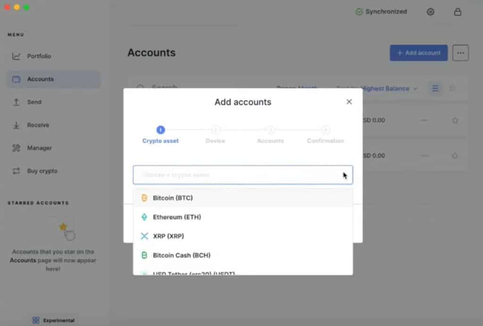Screen dimensions: 483x326
Task: Enable list view with the layout toggle
Action: (435, 88)
